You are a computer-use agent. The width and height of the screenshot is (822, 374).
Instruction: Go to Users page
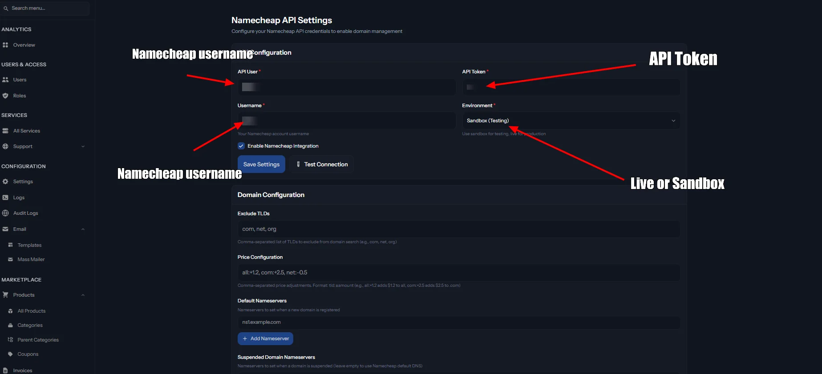click(20, 80)
